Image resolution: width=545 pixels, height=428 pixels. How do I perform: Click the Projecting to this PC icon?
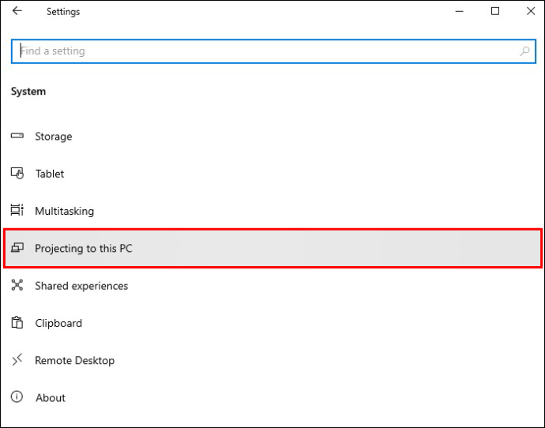tap(17, 249)
